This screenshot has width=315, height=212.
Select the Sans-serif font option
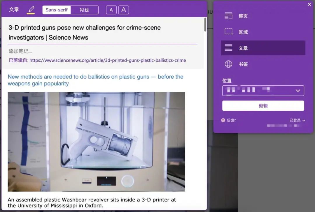(x=57, y=10)
